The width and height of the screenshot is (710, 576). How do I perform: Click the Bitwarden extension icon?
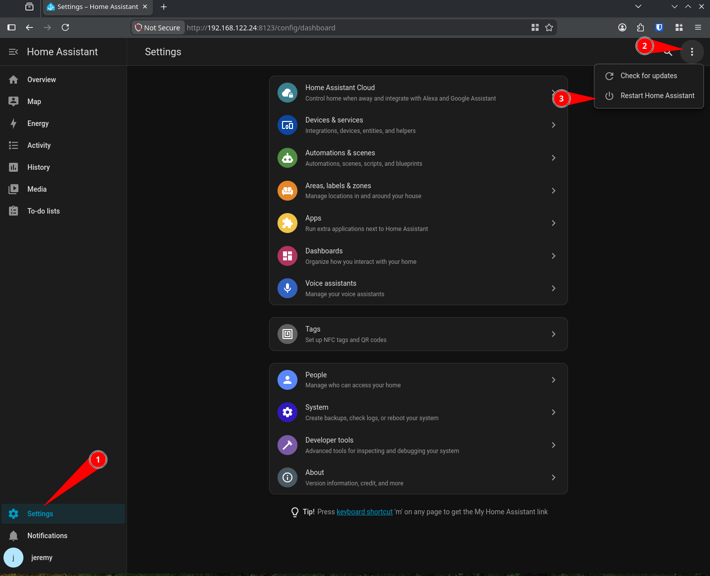coord(659,27)
